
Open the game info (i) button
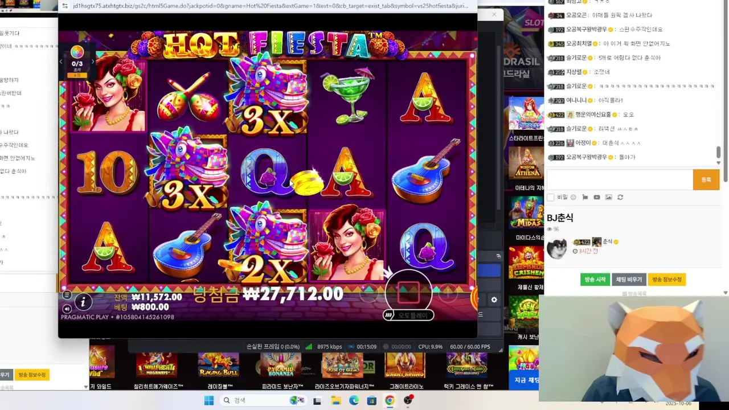83,302
